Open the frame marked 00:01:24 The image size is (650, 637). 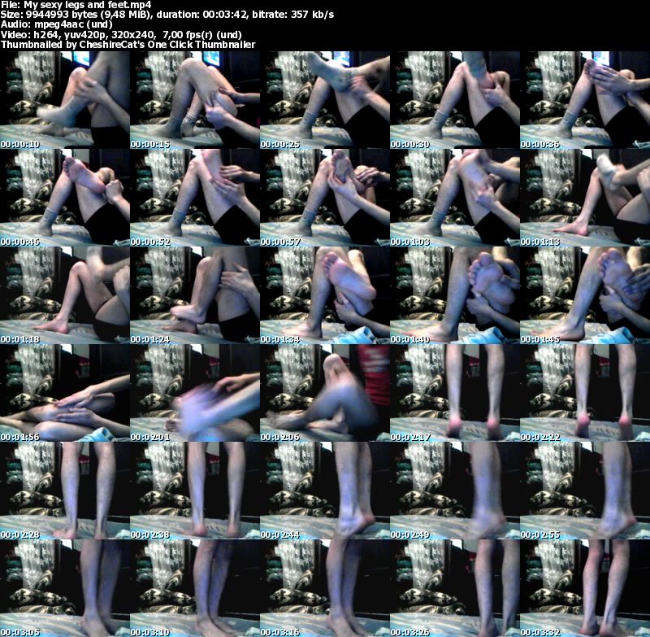(195, 294)
